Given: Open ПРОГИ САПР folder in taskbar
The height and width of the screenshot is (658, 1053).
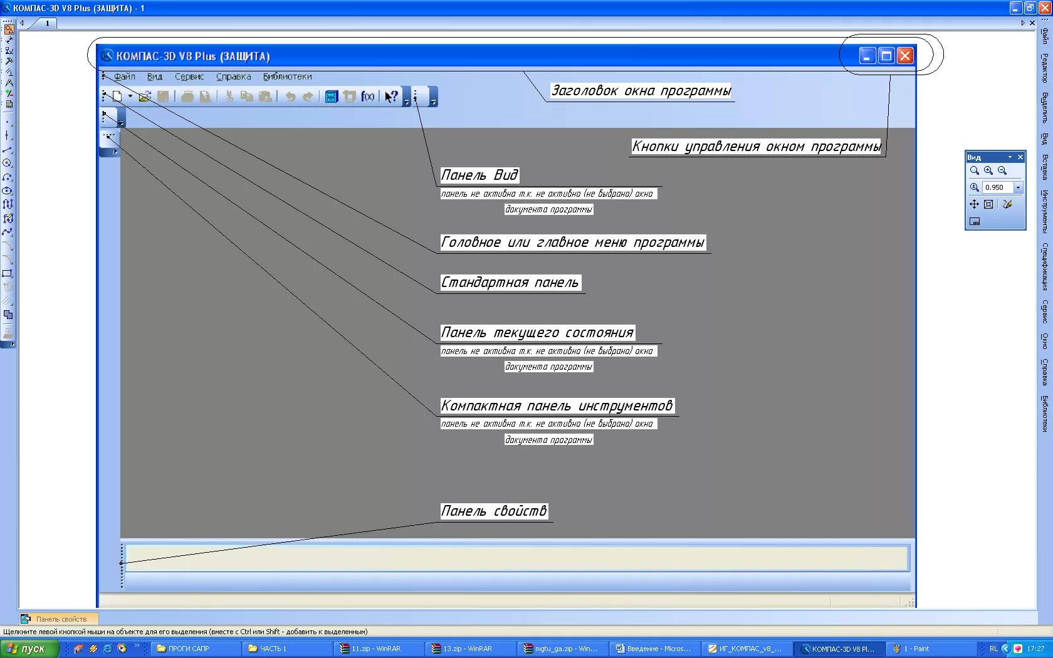Looking at the screenshot, I should pyautogui.click(x=196, y=649).
